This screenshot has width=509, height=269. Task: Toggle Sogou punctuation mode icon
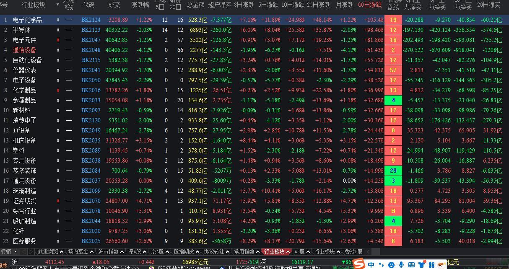pos(382,264)
